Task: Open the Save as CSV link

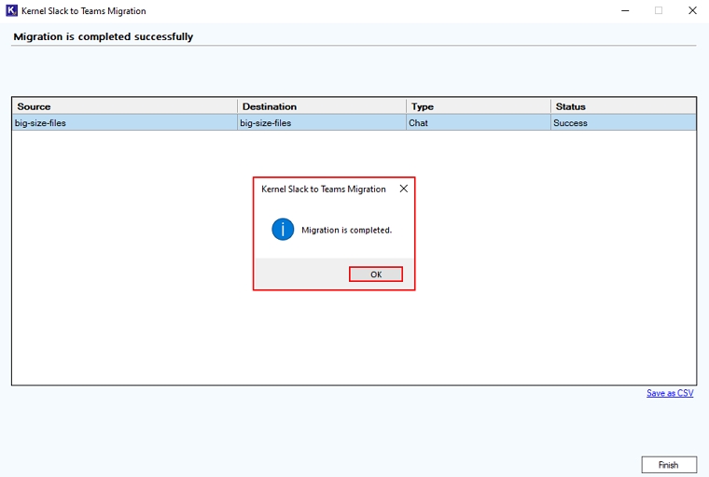Action: click(x=670, y=393)
